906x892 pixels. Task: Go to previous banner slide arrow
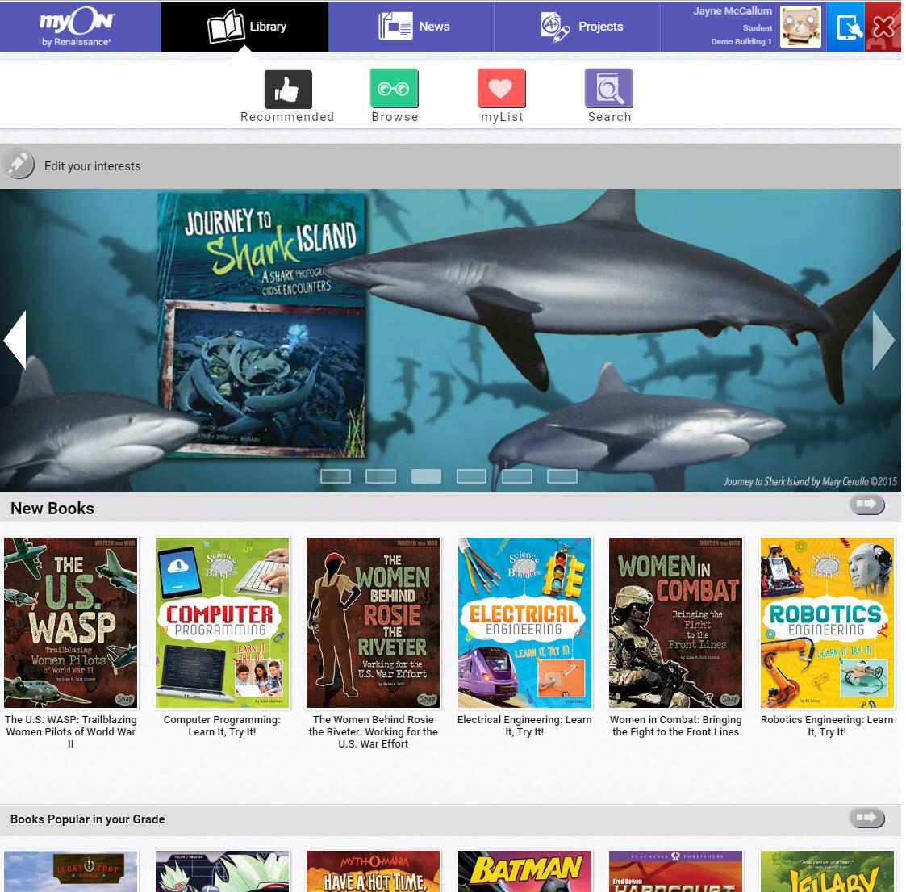click(x=15, y=340)
